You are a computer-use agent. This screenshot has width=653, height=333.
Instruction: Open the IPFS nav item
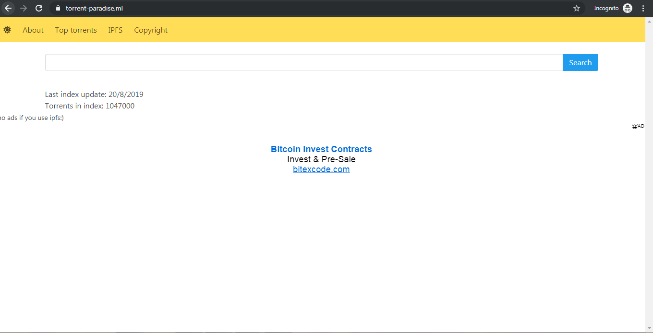(115, 30)
